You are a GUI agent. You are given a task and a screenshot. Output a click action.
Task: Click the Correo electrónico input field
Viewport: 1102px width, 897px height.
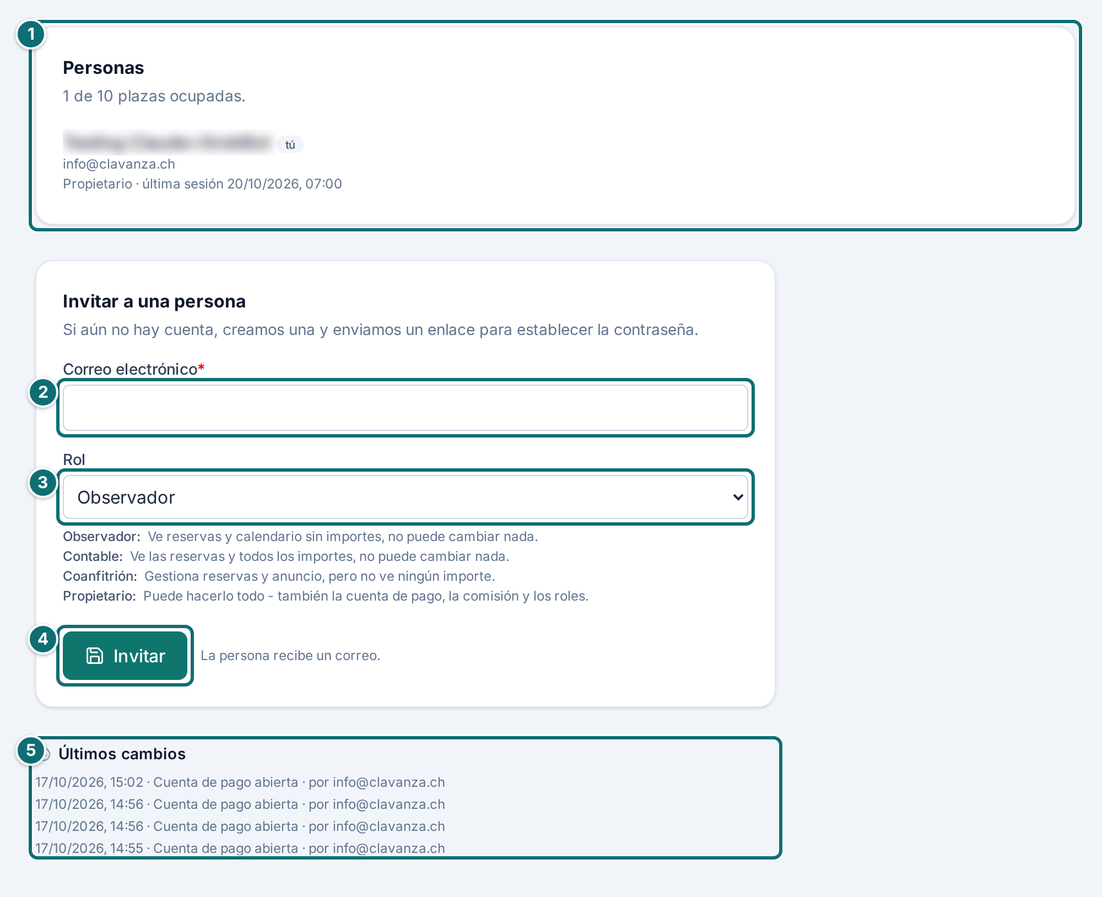[406, 408]
